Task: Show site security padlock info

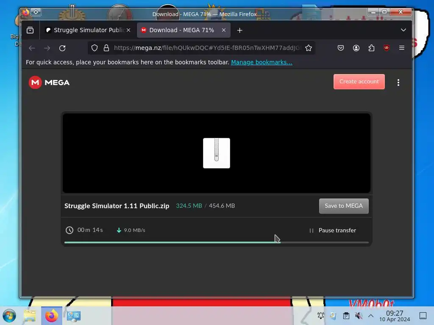Action: click(x=106, y=48)
